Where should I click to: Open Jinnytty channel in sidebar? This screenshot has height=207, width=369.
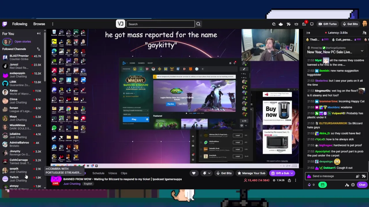[x=22, y=153]
